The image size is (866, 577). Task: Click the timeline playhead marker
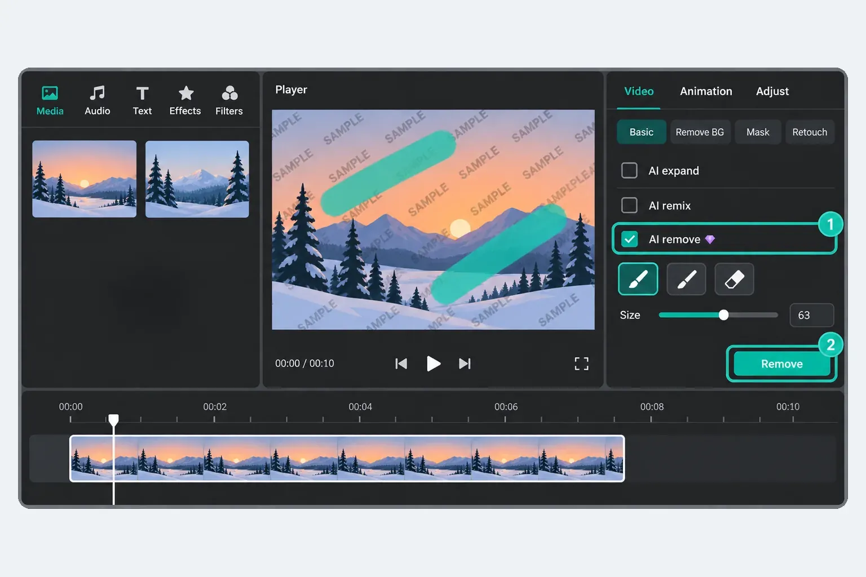pyautogui.click(x=113, y=420)
